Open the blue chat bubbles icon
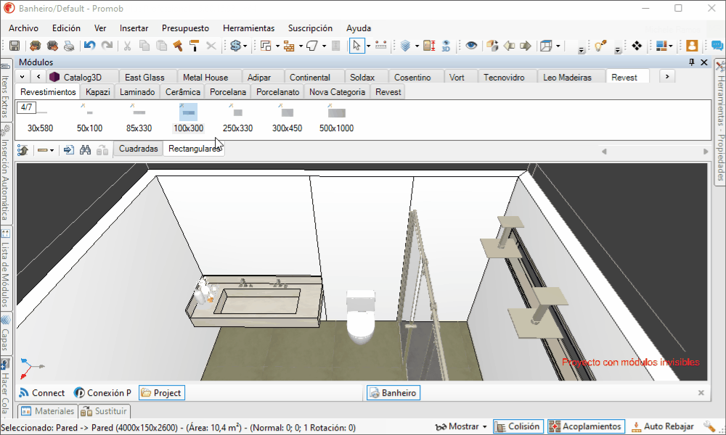 point(717,46)
